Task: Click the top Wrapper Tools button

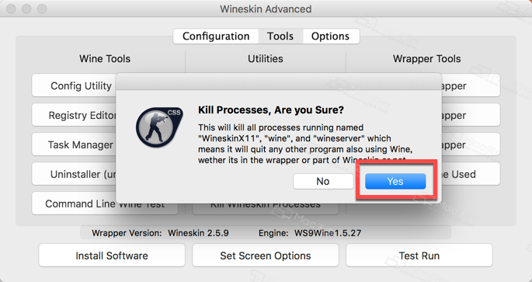Action: point(471,86)
